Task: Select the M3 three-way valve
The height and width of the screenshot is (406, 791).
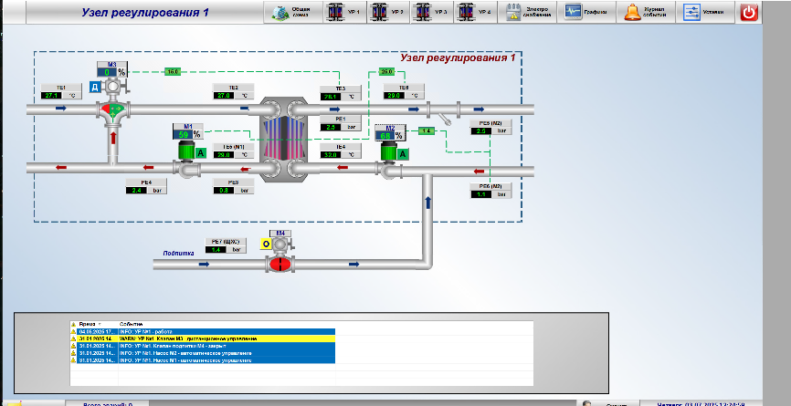Action: (113, 109)
